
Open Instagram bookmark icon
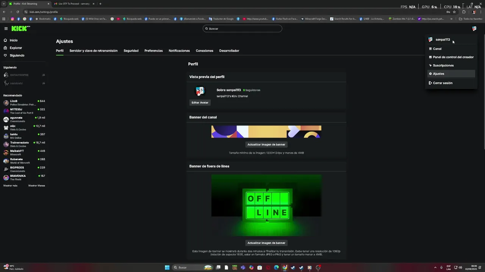click(x=12, y=19)
